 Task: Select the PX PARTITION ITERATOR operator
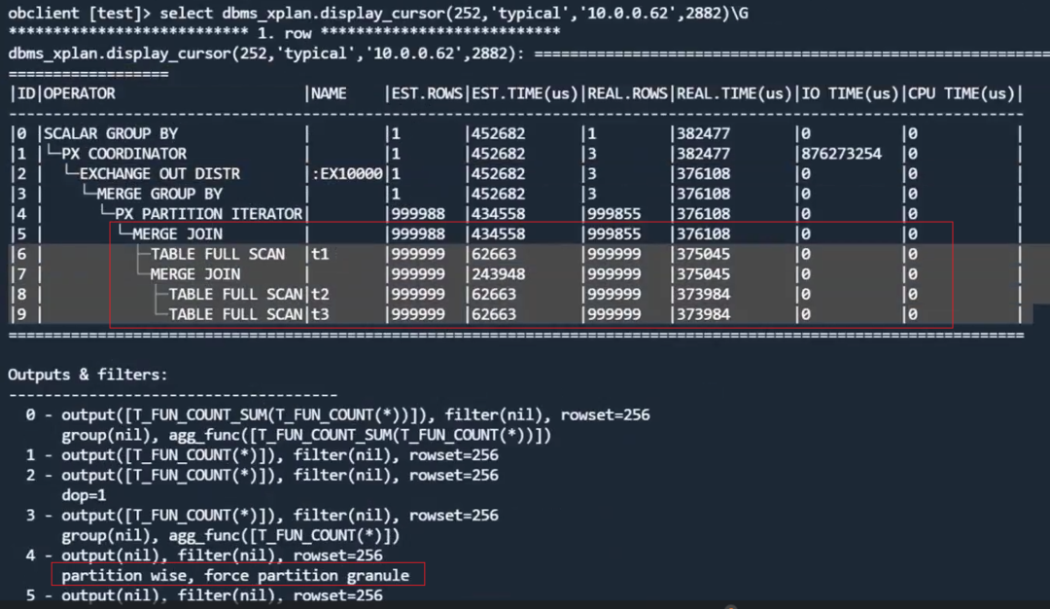pyautogui.click(x=208, y=214)
